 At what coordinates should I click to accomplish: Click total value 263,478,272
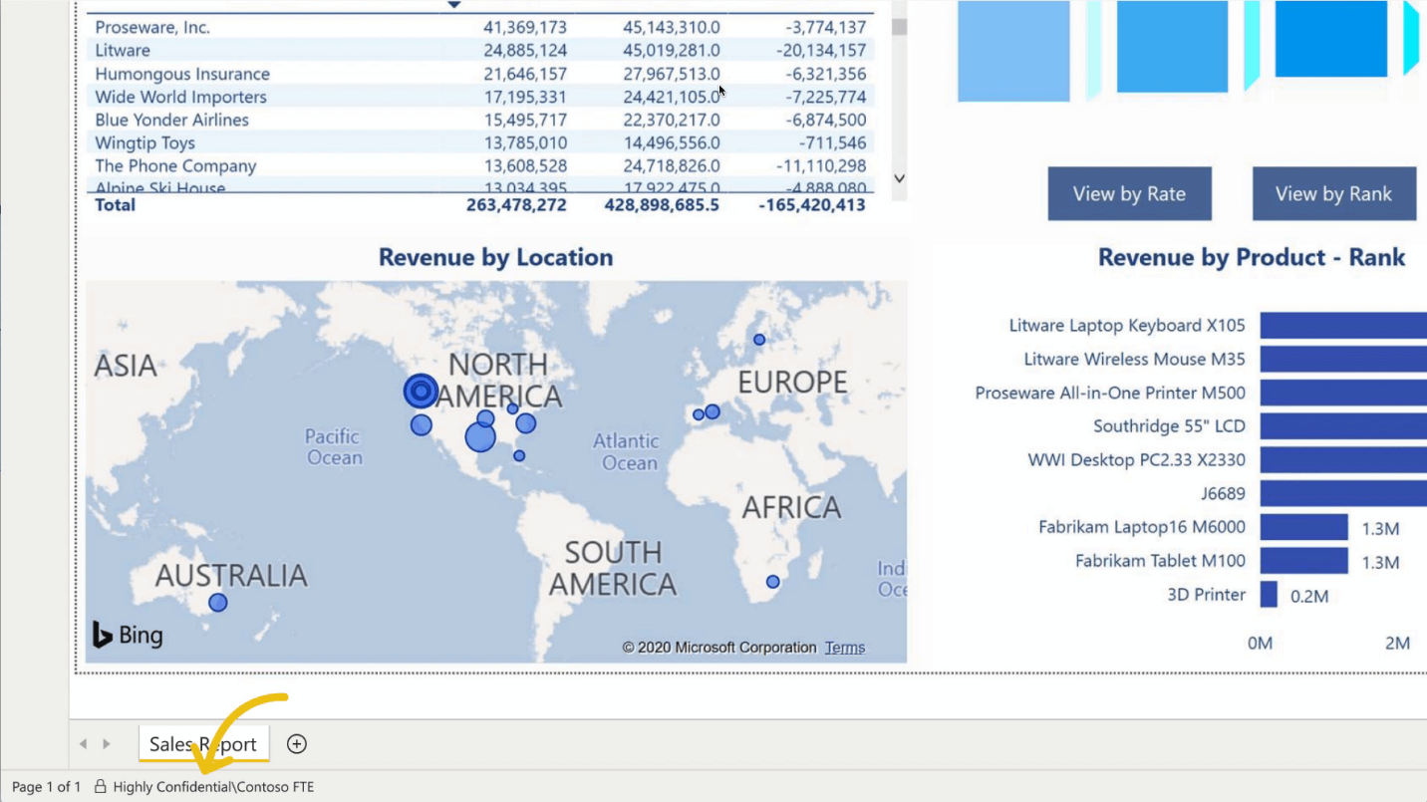tap(516, 204)
